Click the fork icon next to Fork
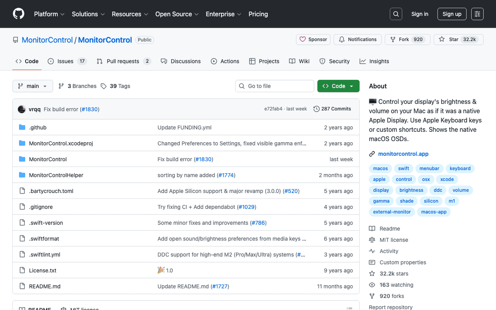The height and width of the screenshot is (310, 496). pyautogui.click(x=392, y=39)
